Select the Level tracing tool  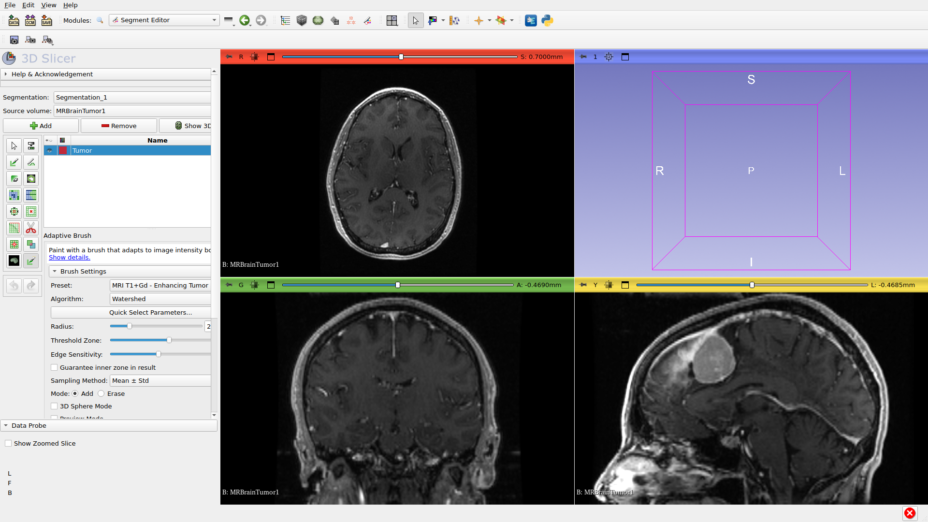31,179
